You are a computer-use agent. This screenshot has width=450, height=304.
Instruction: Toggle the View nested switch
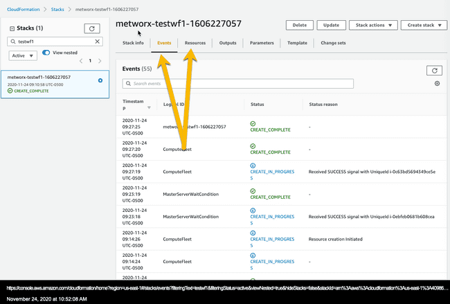pos(46,53)
